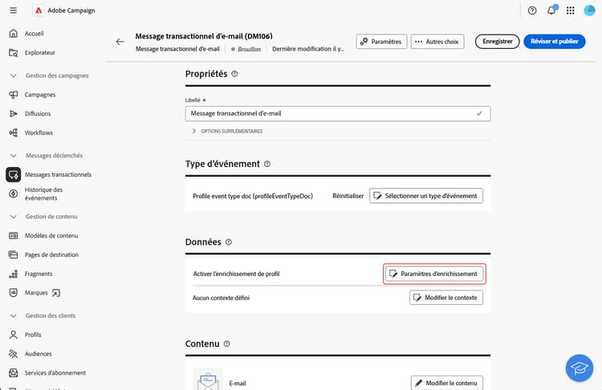Screen dimensions: 602x390
Task: Click the user avatar icon
Action: click(589, 10)
